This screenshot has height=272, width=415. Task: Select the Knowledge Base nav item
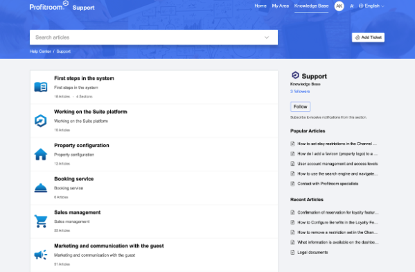[x=311, y=6]
